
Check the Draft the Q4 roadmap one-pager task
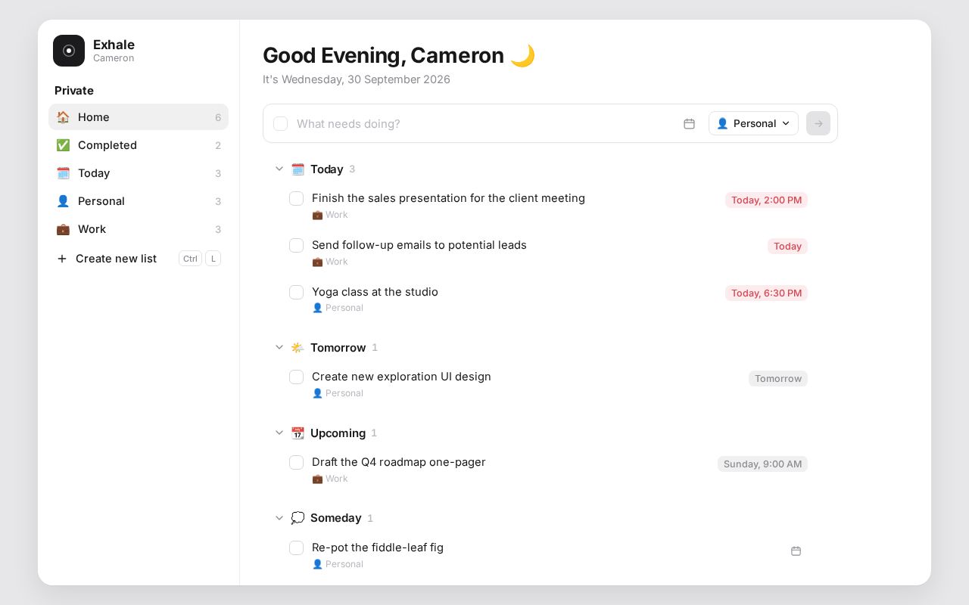pos(297,463)
